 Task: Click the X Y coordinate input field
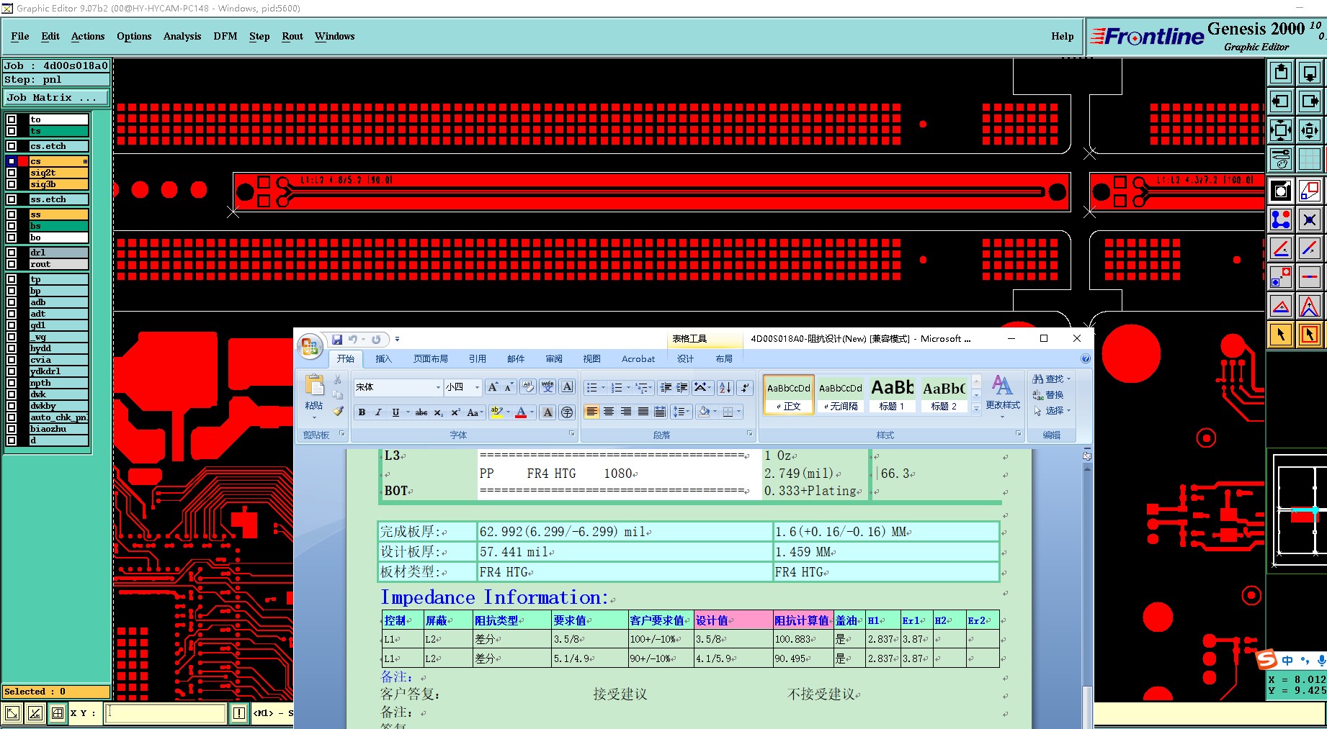(166, 713)
